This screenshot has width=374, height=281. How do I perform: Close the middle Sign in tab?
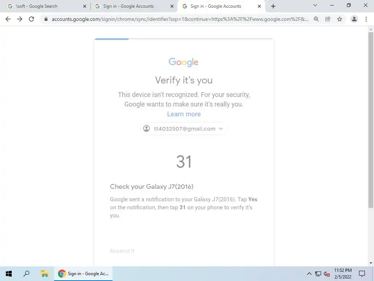click(172, 6)
